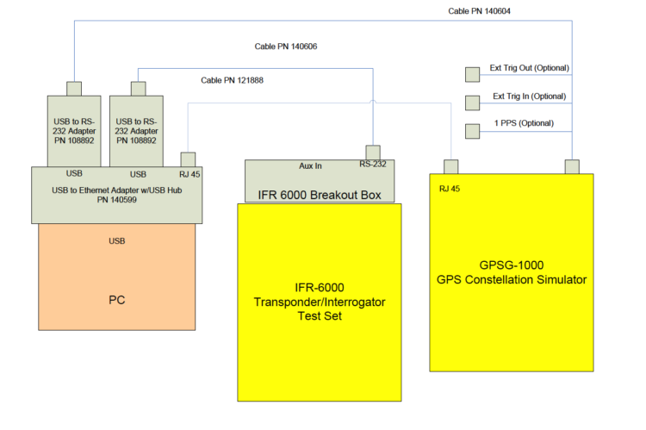Viewport: 646px width, 430px height.
Task: Click the 'Aux In' label
Action: (x=310, y=165)
